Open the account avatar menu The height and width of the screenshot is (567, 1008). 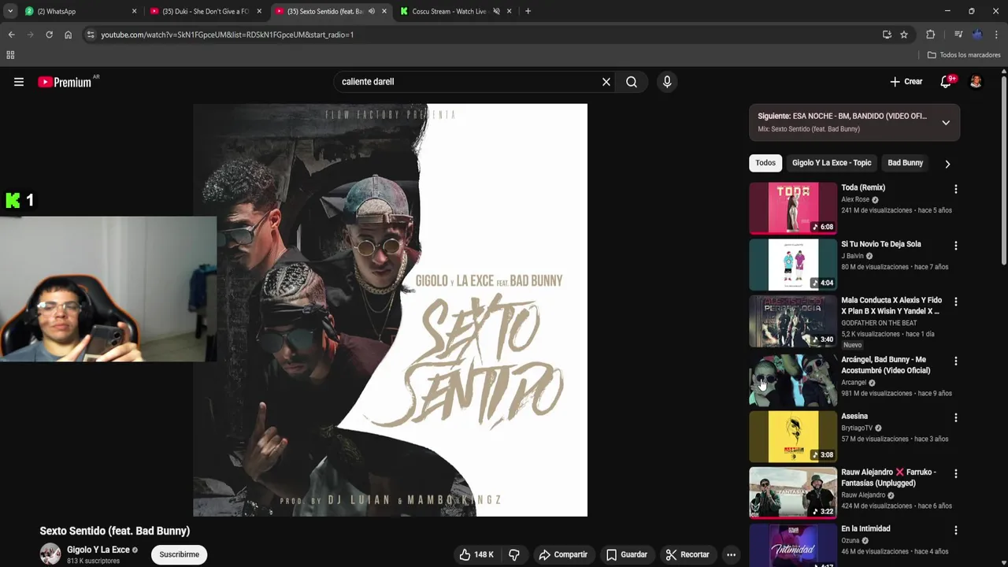point(976,82)
